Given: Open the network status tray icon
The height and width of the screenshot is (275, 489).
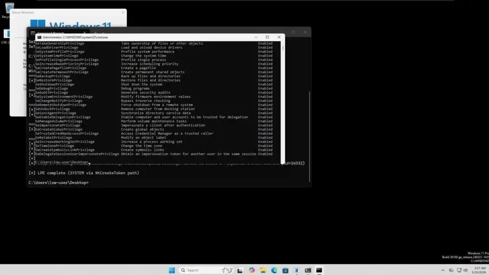Looking at the screenshot, I should coord(459,270).
